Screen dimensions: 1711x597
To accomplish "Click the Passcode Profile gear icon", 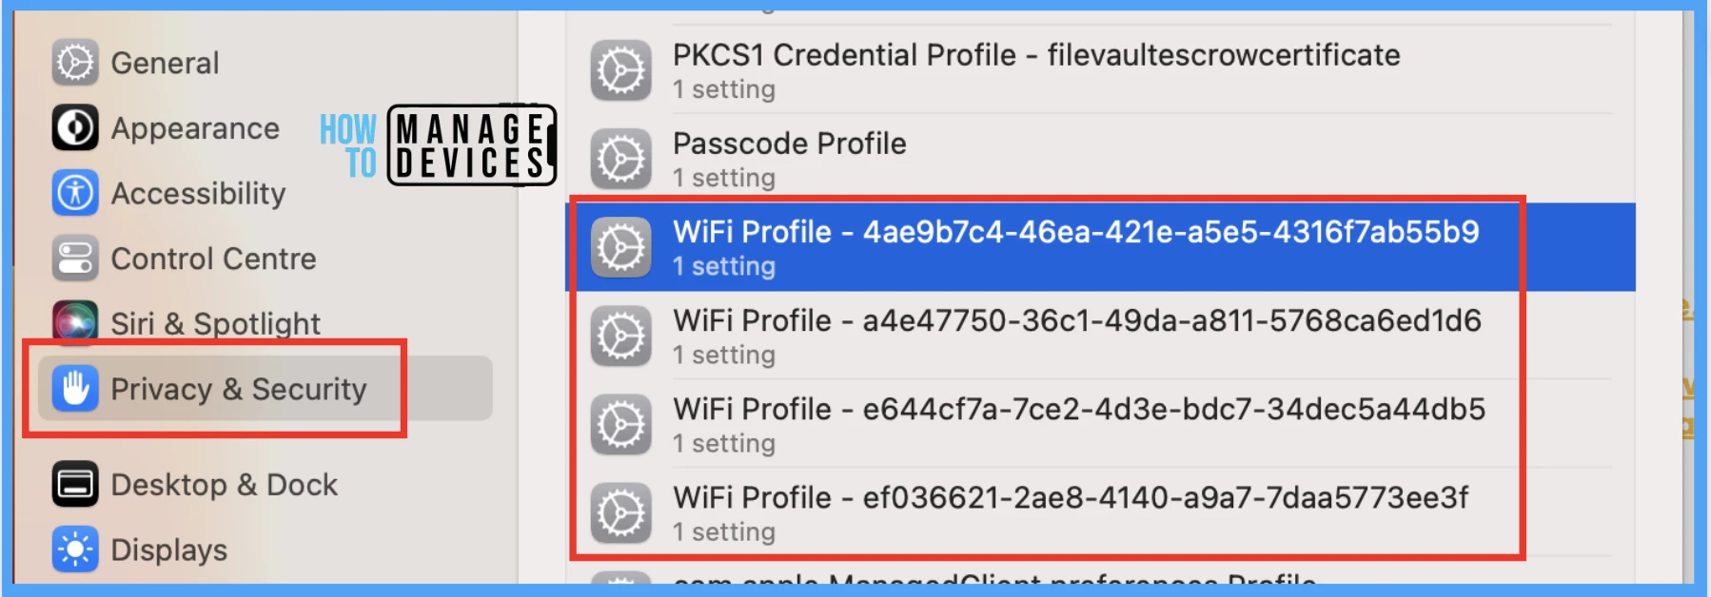I will pos(621,159).
